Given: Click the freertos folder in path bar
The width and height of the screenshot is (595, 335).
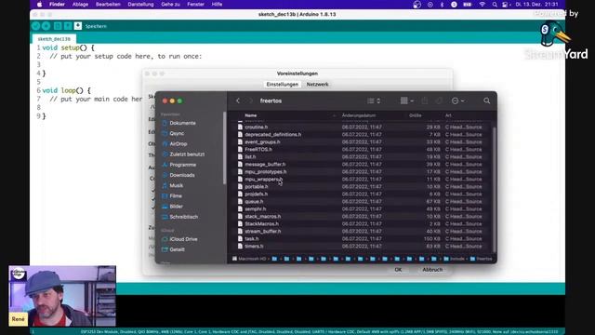Looking at the screenshot, I should [x=481, y=259].
